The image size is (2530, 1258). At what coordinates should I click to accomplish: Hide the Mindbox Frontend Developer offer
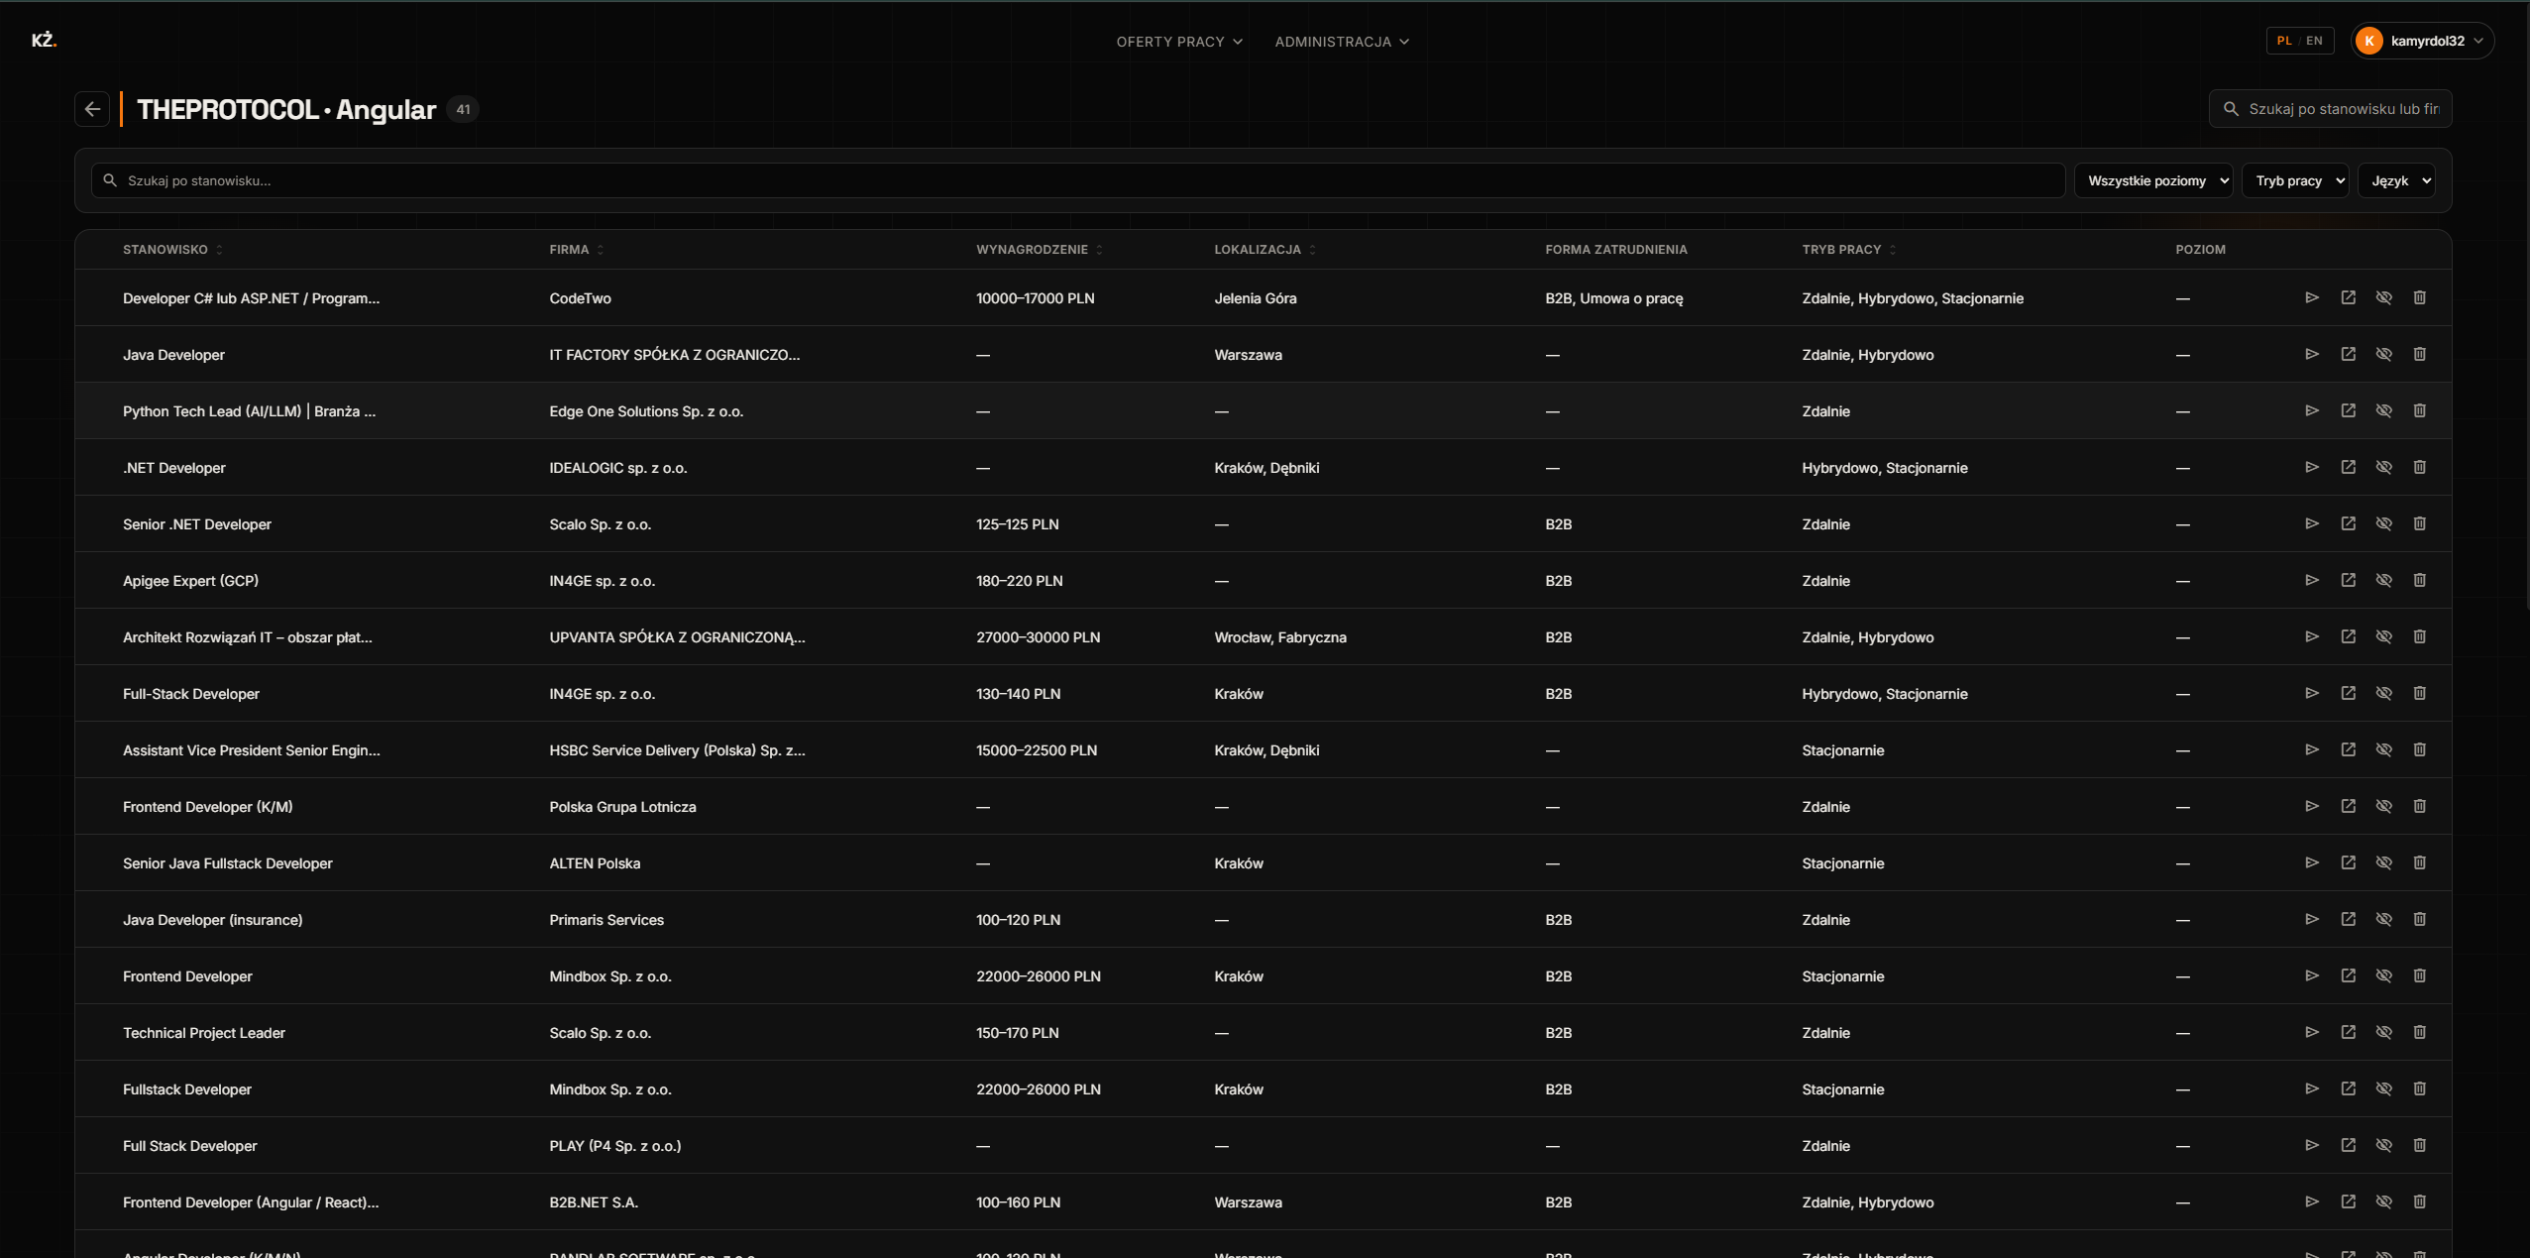[x=2383, y=975]
